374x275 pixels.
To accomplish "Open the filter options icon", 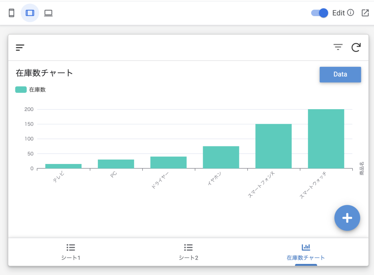I will coord(338,47).
